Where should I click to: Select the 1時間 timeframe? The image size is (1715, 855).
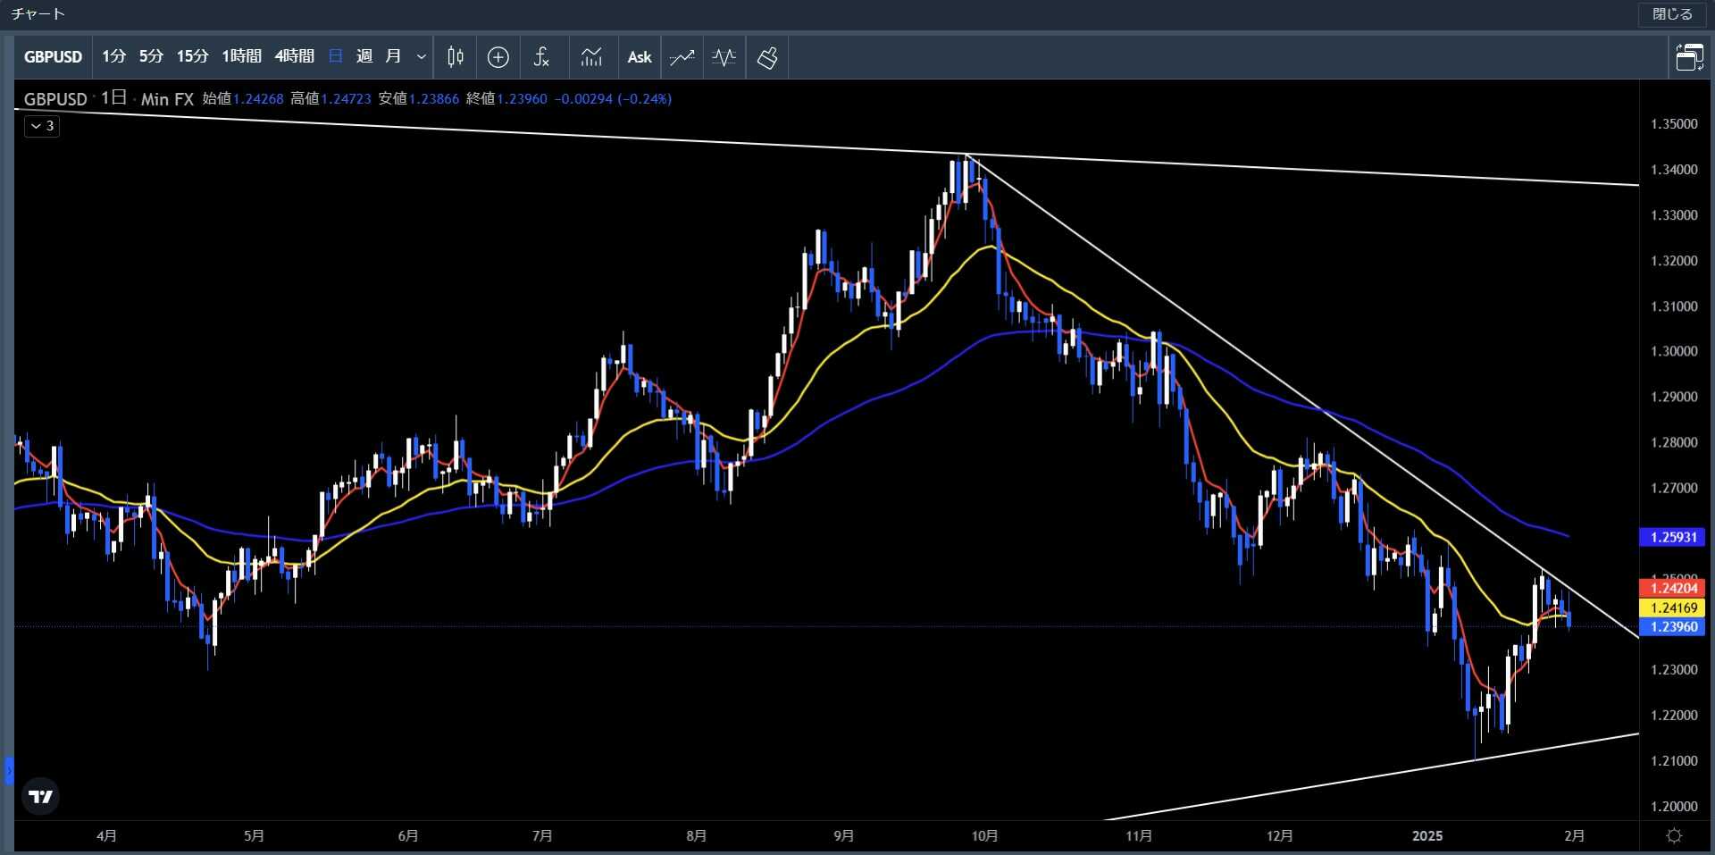point(241,57)
